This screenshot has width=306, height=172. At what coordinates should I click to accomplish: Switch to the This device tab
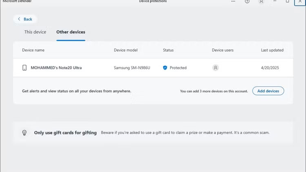click(35, 32)
